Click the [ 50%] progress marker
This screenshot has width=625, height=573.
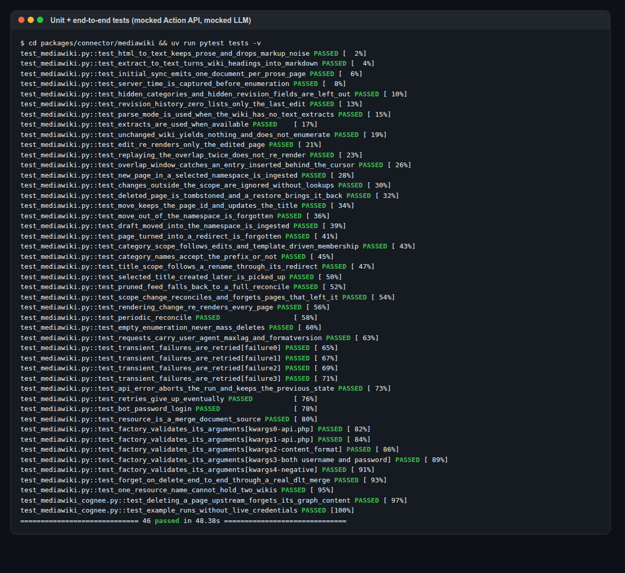coord(330,277)
